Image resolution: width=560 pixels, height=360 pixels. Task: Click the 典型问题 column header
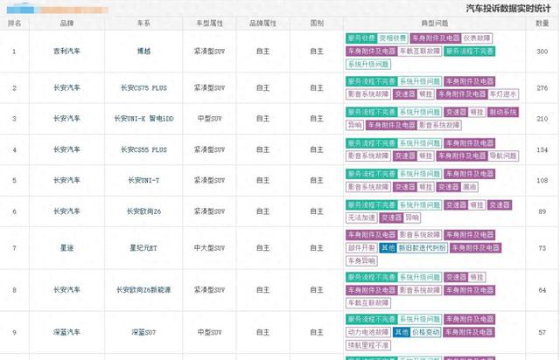[x=435, y=24]
